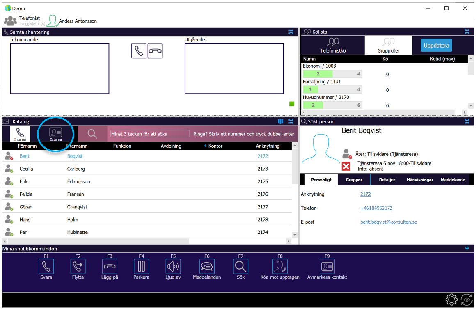Click the F2 Flytta transfer icon
Image resolution: width=476 pixels, height=311 pixels.
coord(78,266)
